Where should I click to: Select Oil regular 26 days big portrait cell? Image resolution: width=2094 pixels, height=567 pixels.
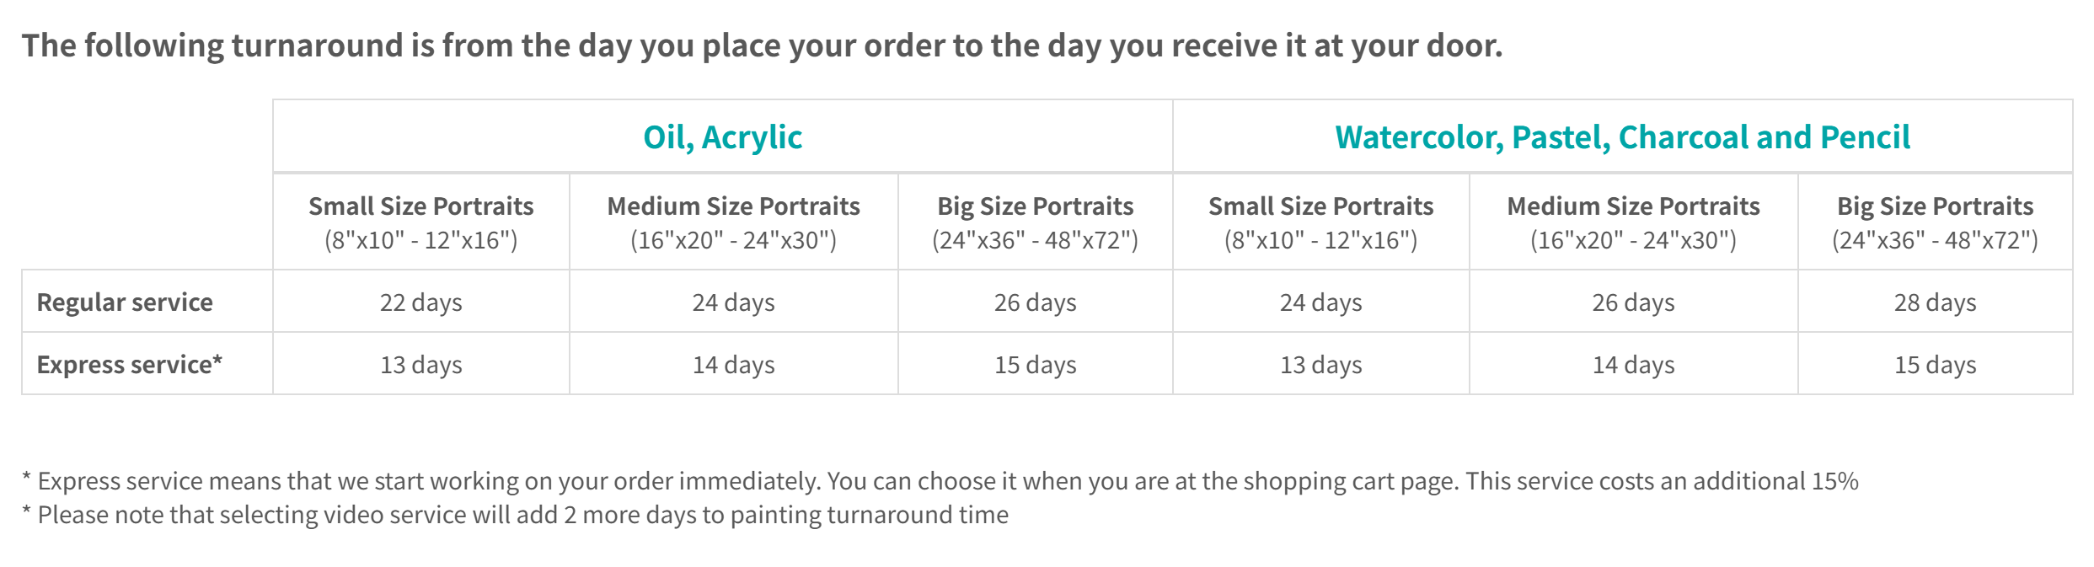[x=1035, y=302]
